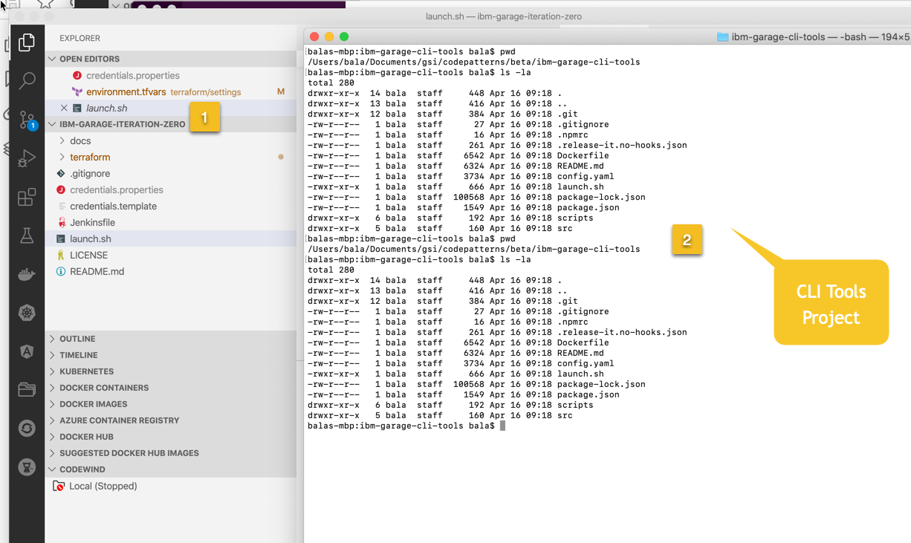
Task: Click the EXPLORER panel title
Action: [x=80, y=39]
